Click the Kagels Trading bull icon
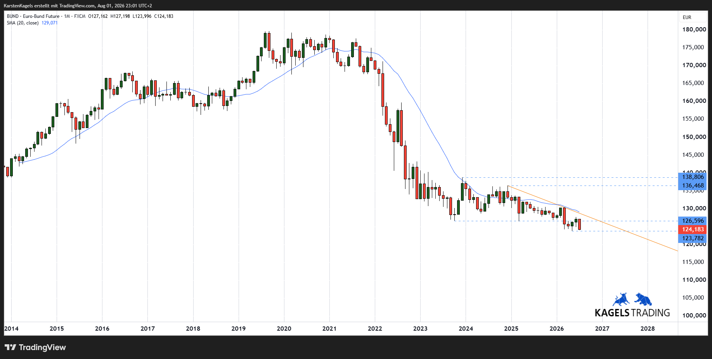 (x=621, y=299)
